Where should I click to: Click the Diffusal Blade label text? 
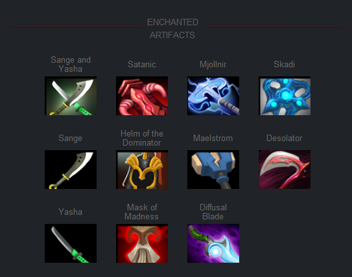tap(213, 212)
